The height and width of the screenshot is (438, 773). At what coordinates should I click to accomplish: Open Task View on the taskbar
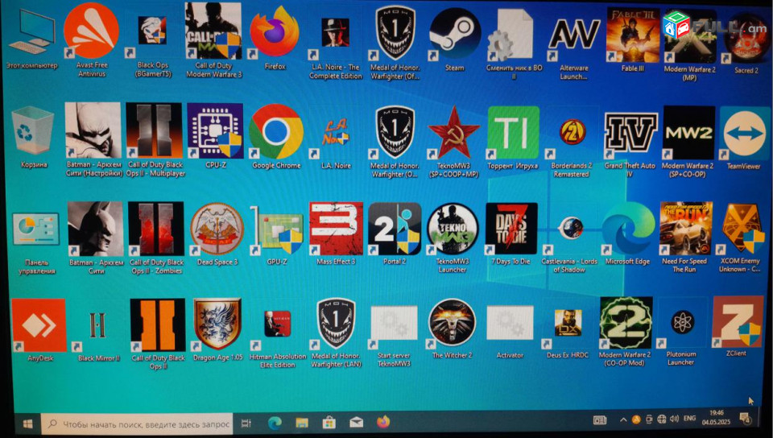coord(246,424)
